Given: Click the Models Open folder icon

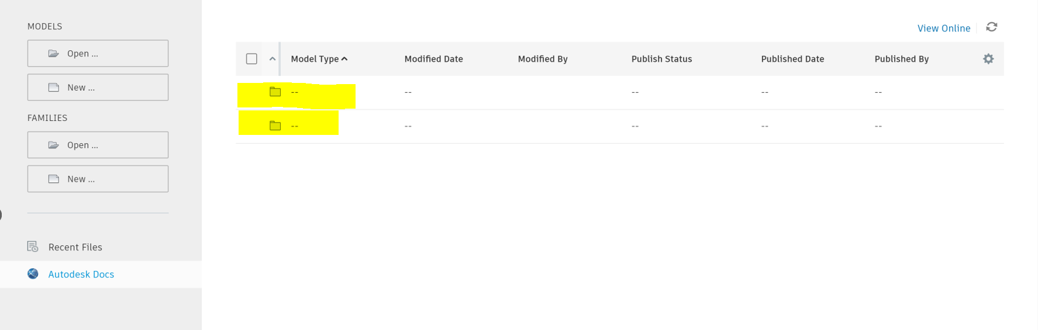Looking at the screenshot, I should (x=54, y=54).
